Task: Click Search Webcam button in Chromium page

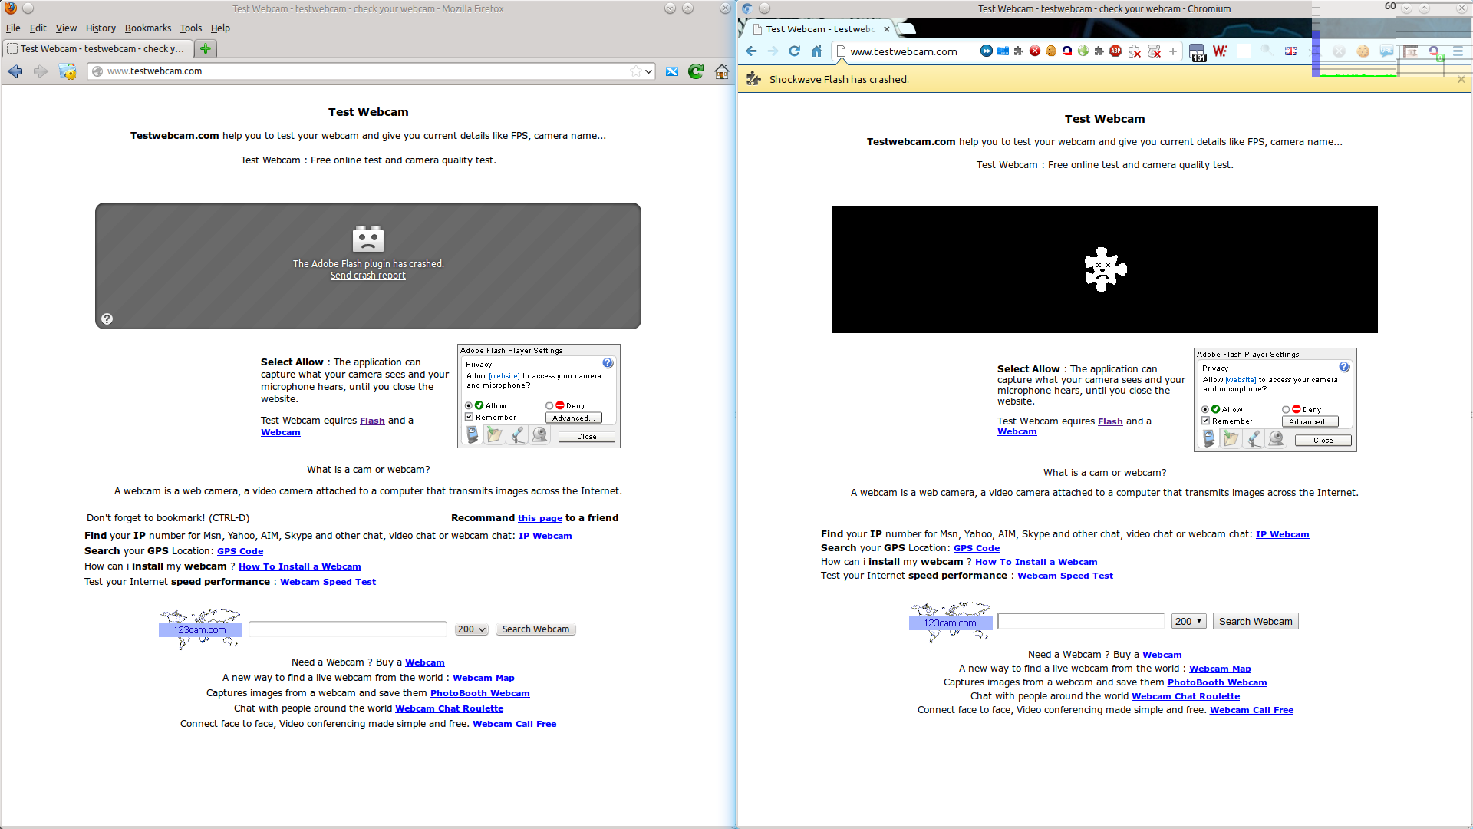Action: [1256, 621]
